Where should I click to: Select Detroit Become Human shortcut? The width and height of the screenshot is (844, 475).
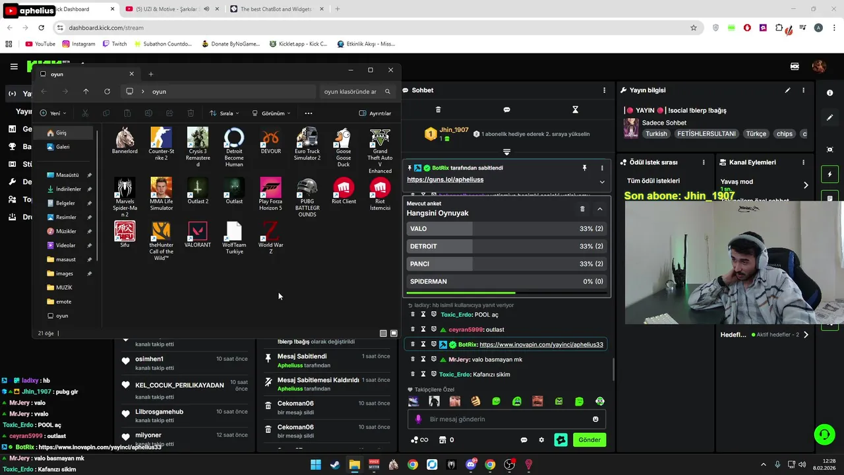click(x=234, y=148)
